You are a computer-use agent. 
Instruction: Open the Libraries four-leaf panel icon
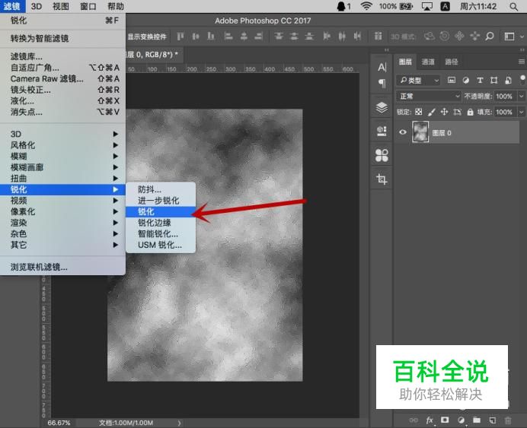[x=382, y=155]
